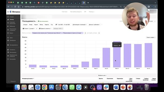The image size is (164, 92).
Task: Click the hamburger menu icon beside Метрика
Action: pyautogui.click(x=8, y=12)
